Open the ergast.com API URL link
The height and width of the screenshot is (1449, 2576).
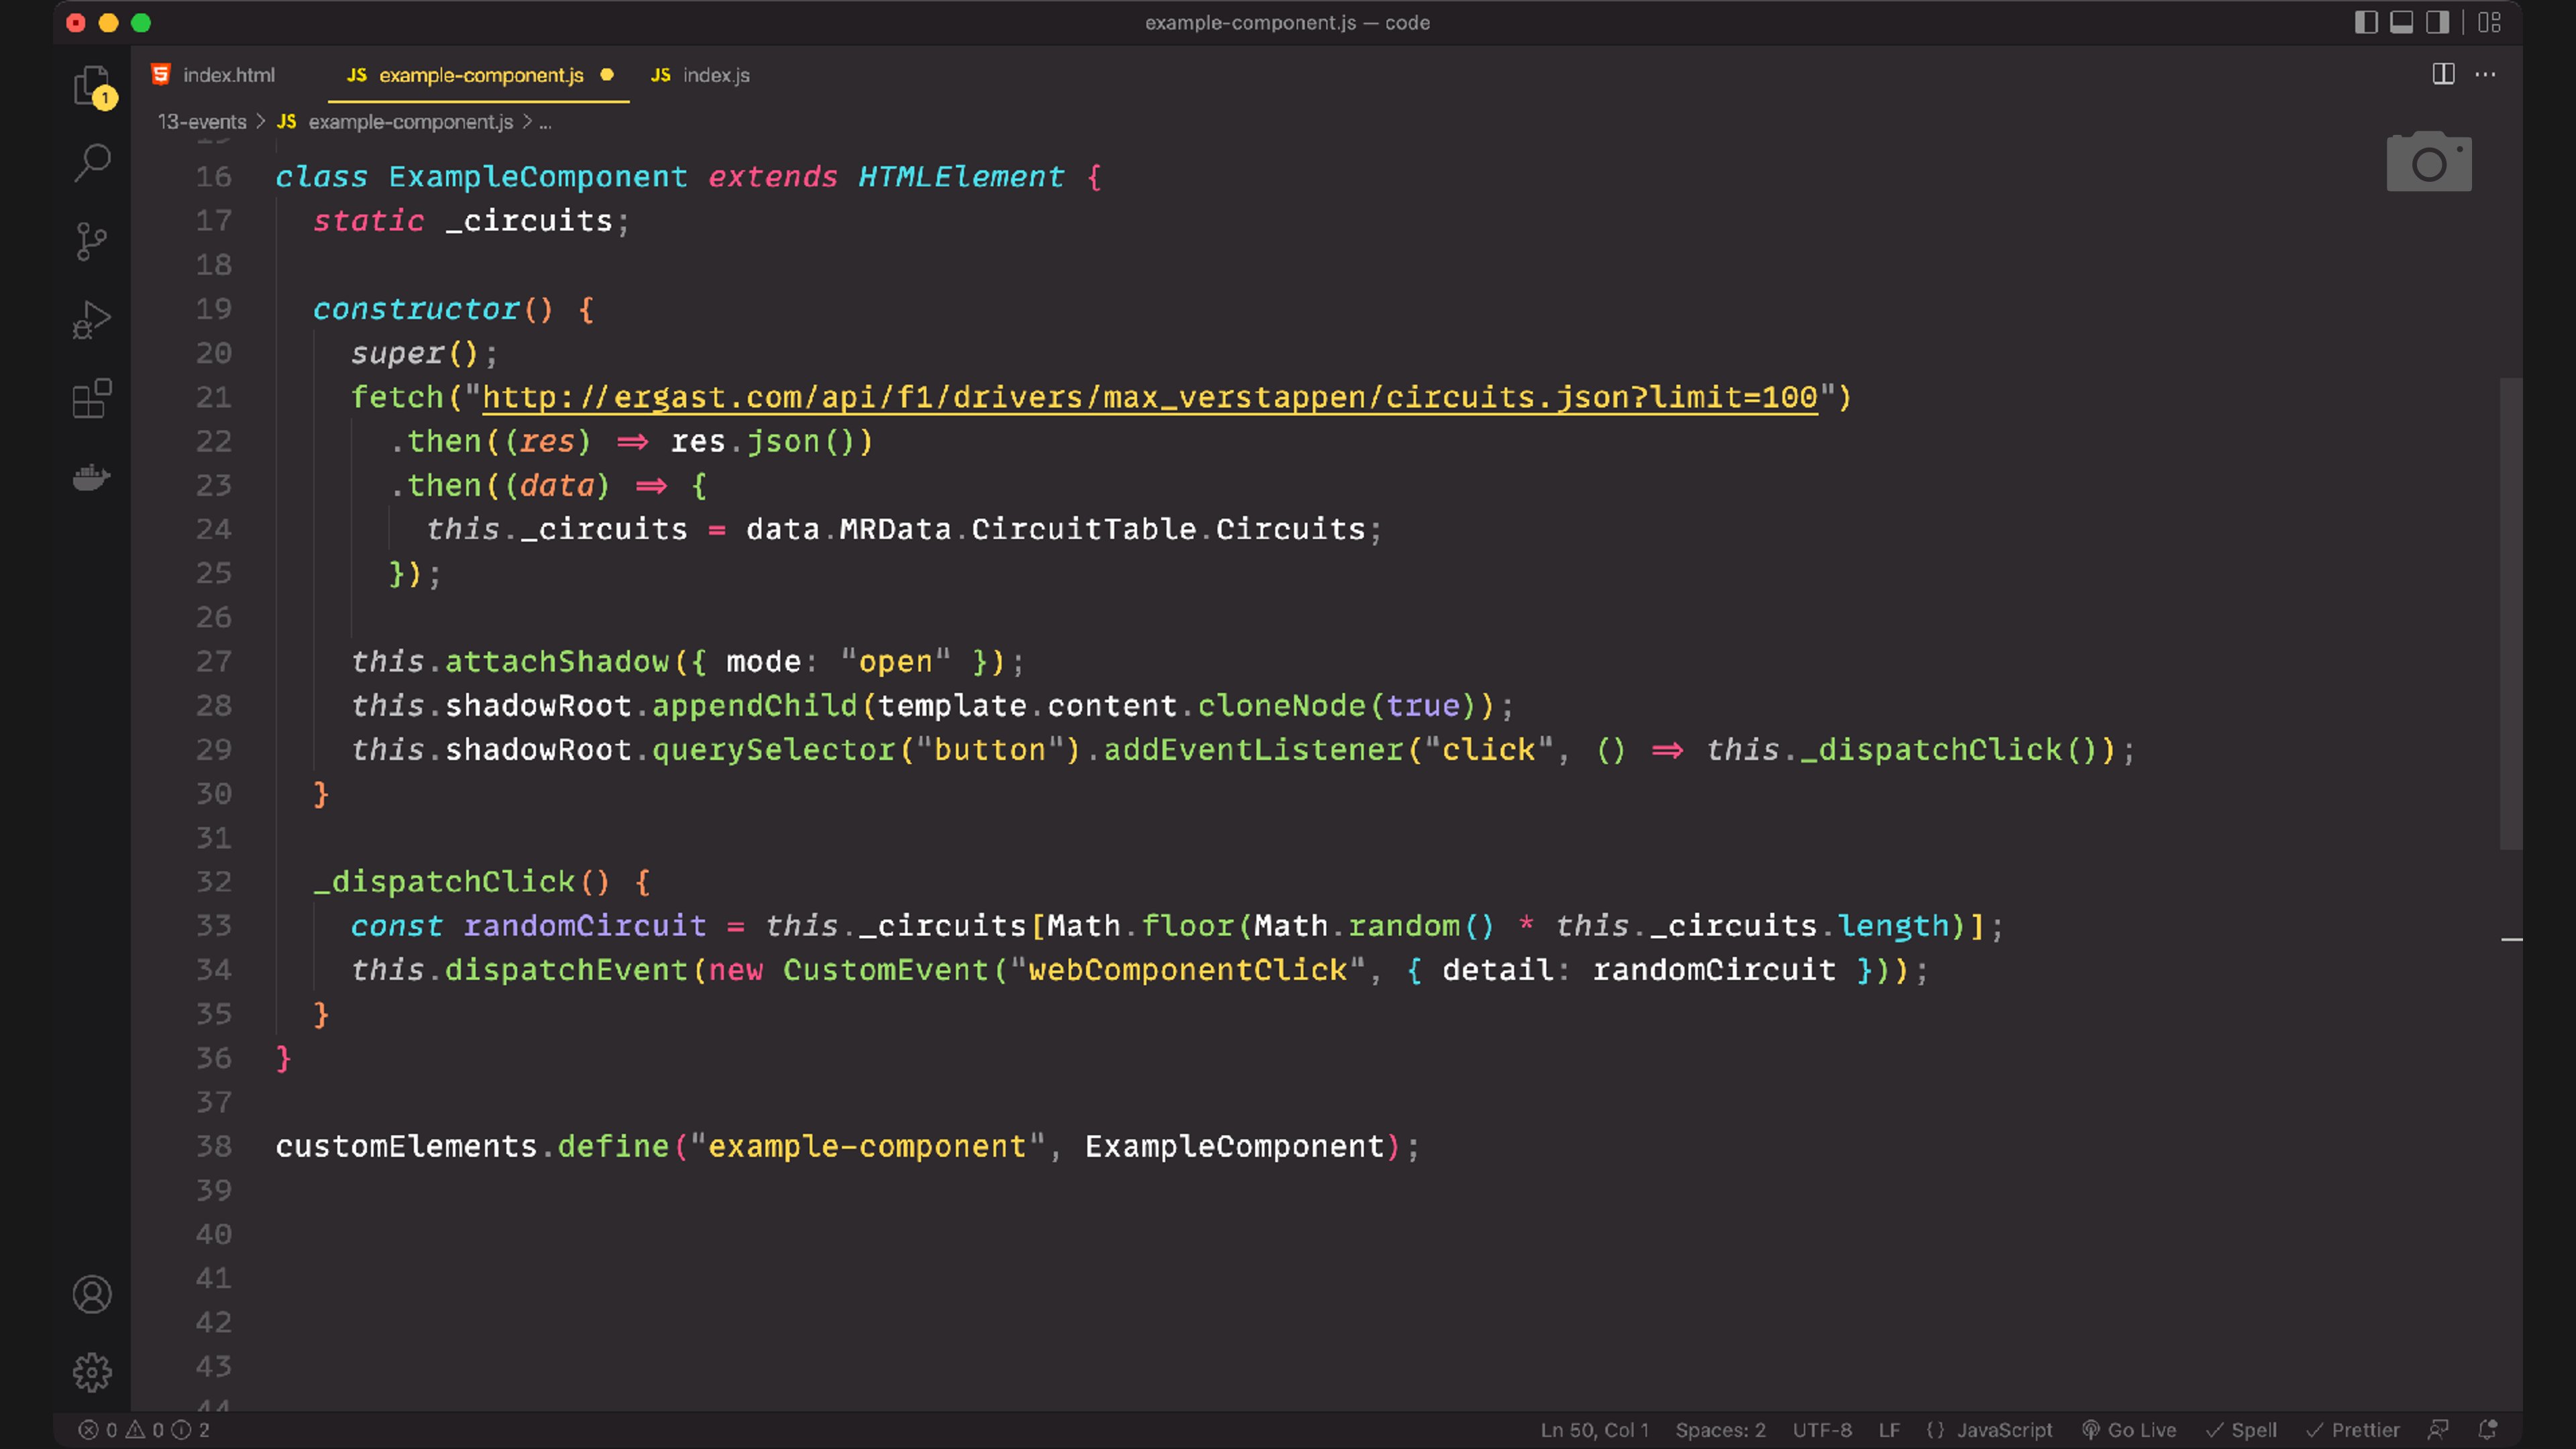click(x=1149, y=398)
